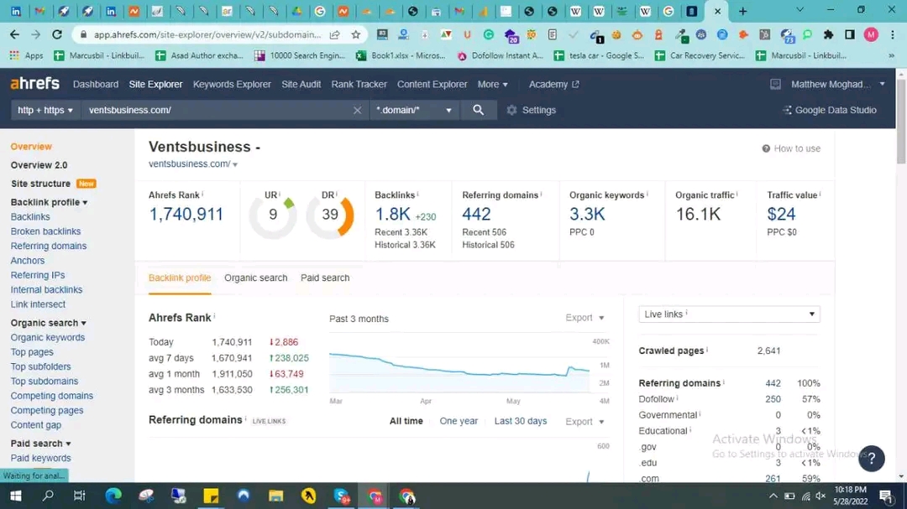
Task: Open Site Audit in the top navigation
Action: pyautogui.click(x=301, y=85)
